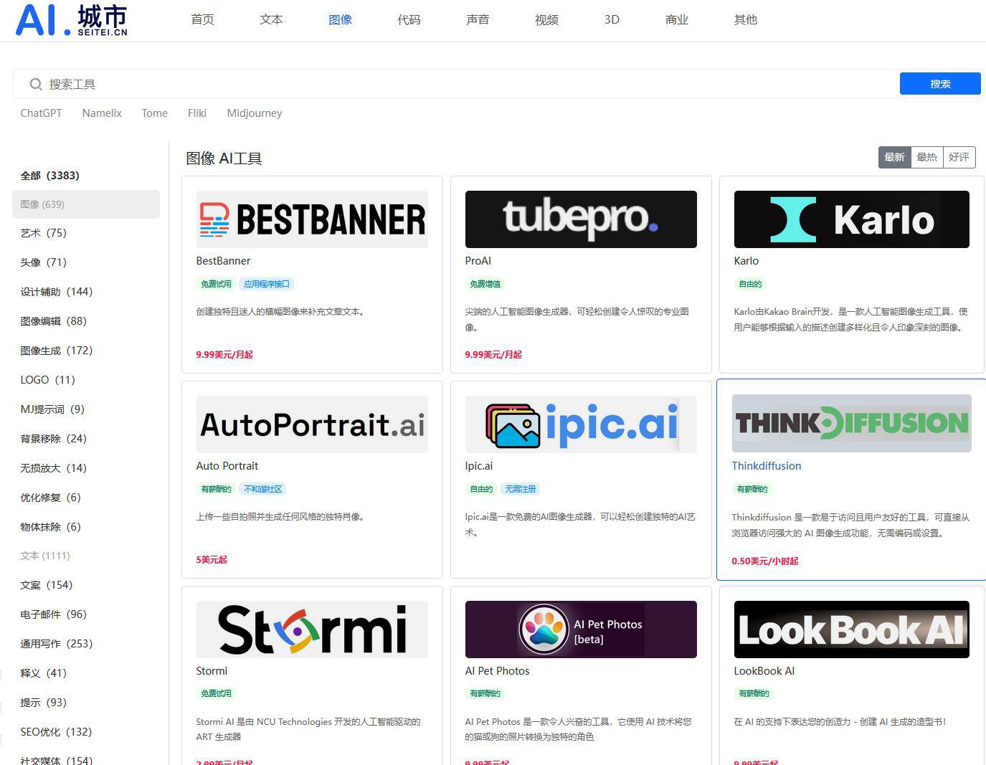Open the ipic.ai logo thumbnail

581,424
